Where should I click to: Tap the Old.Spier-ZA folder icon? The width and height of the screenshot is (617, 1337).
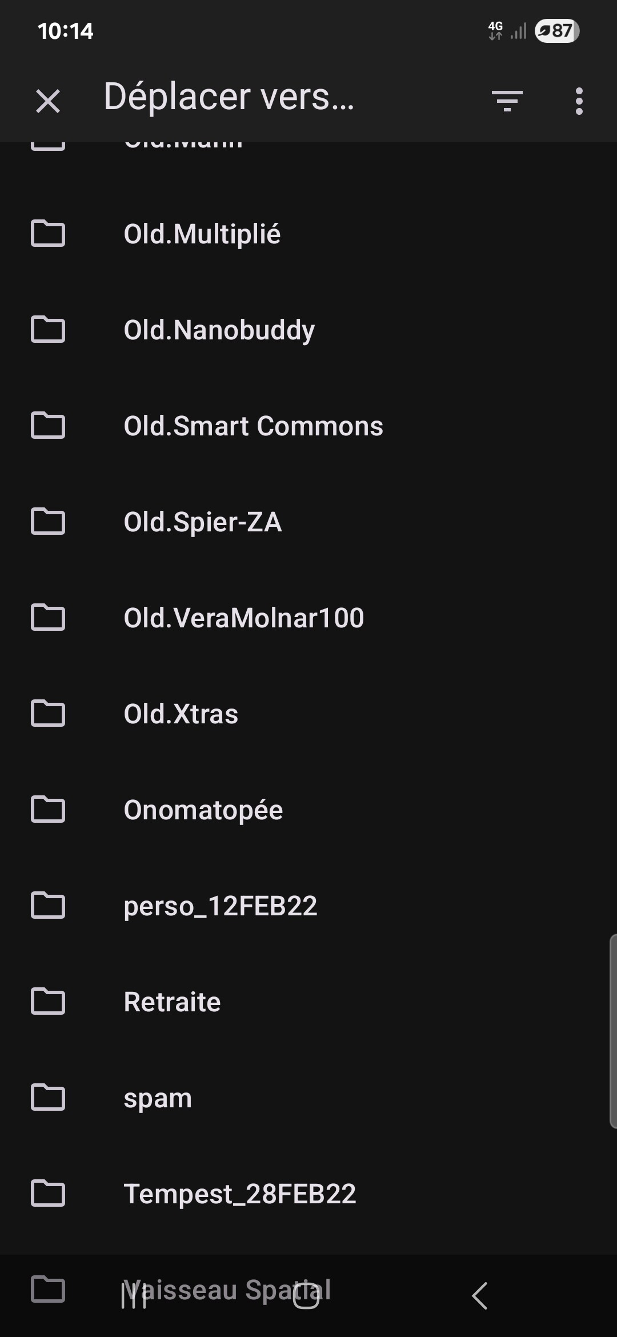pos(48,522)
